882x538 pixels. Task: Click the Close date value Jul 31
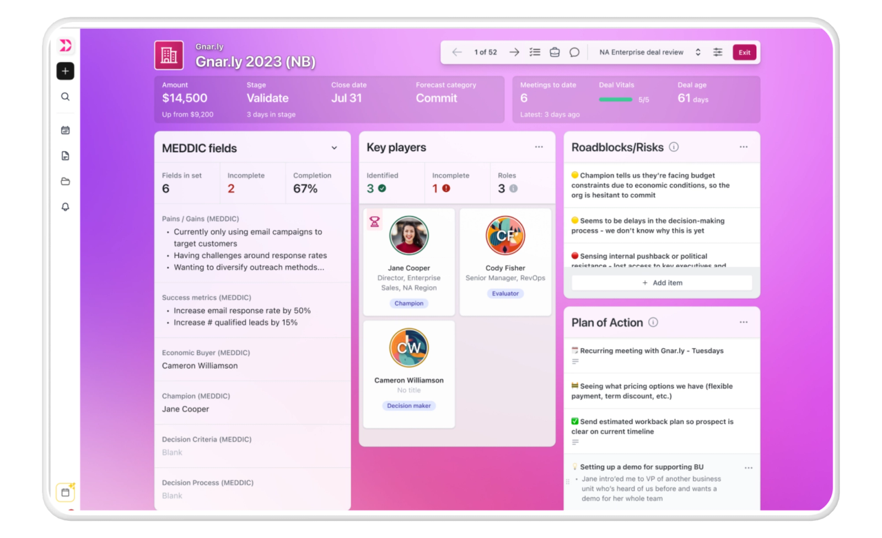(x=347, y=98)
